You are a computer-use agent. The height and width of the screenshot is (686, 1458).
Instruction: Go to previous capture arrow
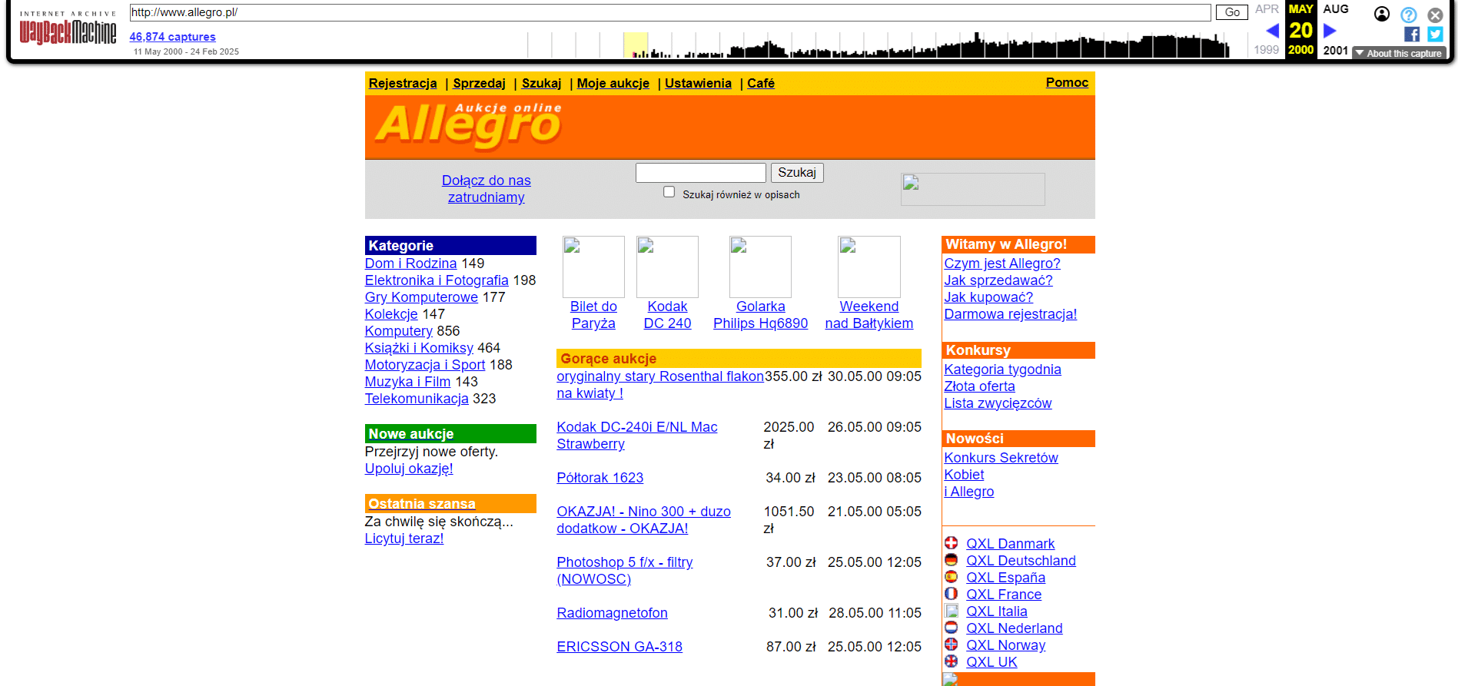click(x=1272, y=31)
